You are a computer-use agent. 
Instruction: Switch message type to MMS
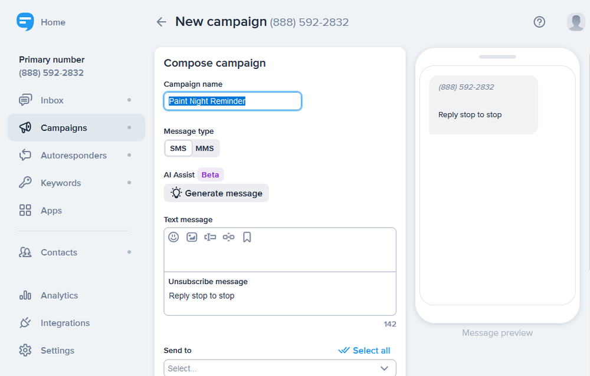(x=205, y=148)
